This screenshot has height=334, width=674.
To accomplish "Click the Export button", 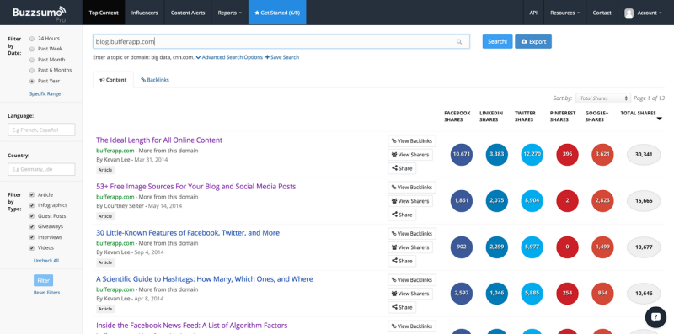I will pyautogui.click(x=533, y=41).
